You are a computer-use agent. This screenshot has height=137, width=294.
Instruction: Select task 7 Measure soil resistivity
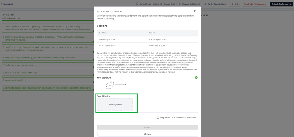pyautogui.click(x=47, y=80)
